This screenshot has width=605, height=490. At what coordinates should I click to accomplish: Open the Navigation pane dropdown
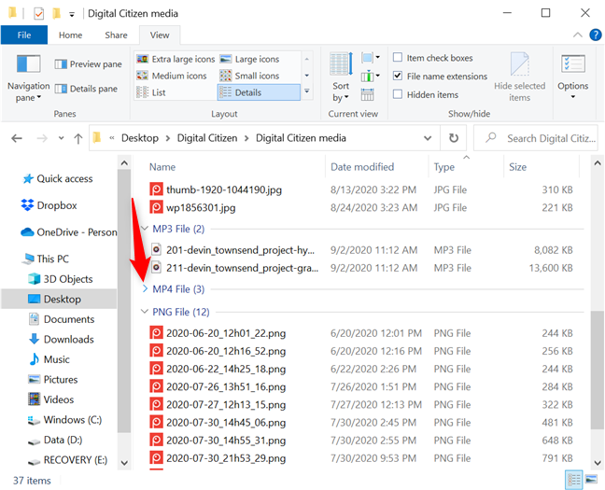coord(29,78)
